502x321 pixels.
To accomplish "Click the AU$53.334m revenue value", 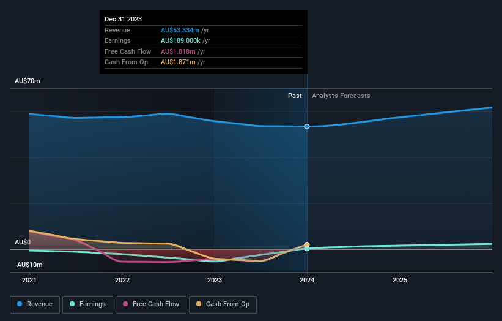I will pos(180,30).
